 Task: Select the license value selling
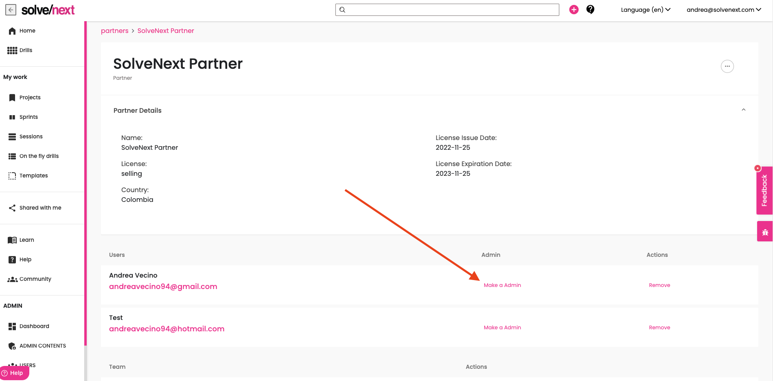pos(131,174)
